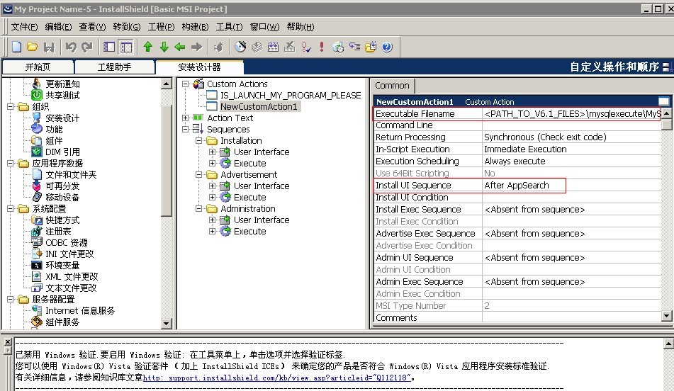The image size is (674, 391).
Task: Click the In-Script Execution value cell
Action: pos(572,149)
